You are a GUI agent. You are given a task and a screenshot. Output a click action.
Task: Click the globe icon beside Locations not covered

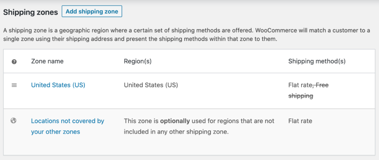[x=14, y=120]
